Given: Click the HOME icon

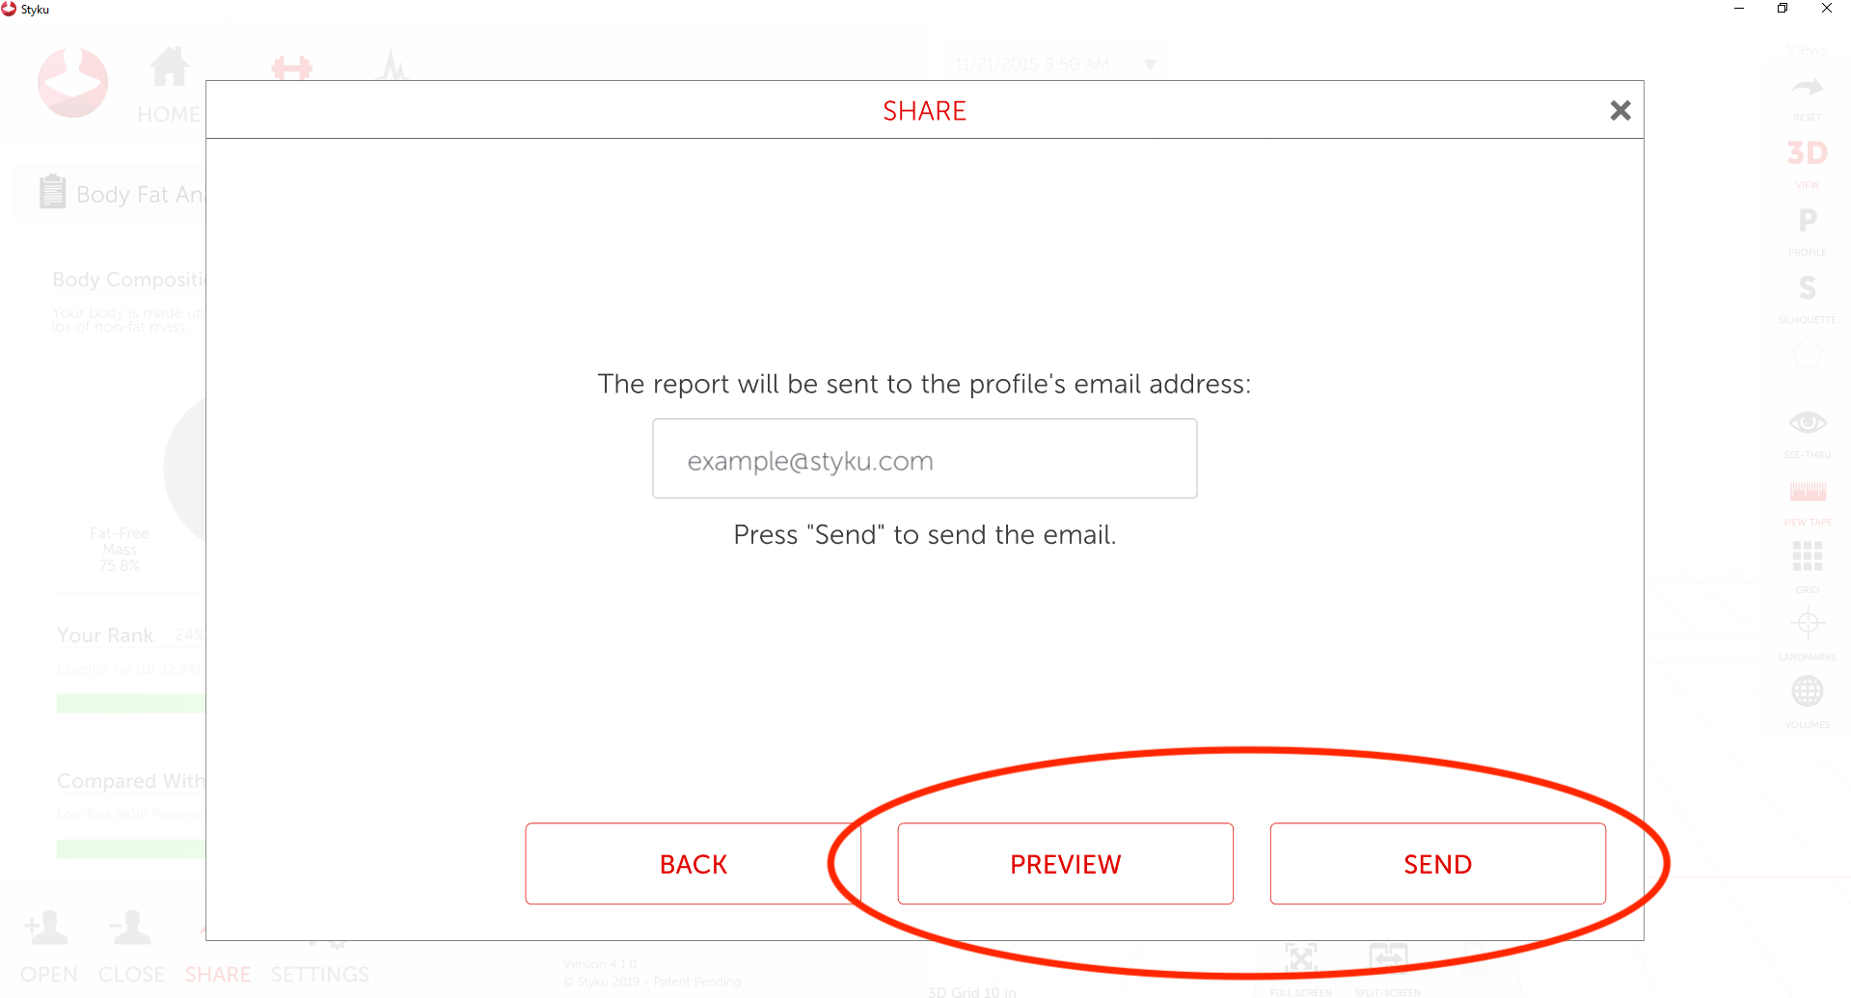Looking at the screenshot, I should coord(169,69).
